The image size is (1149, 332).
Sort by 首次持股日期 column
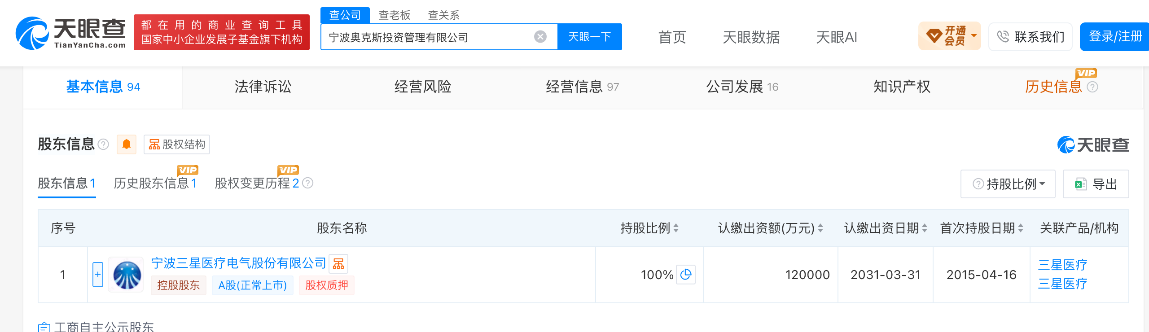click(1021, 228)
